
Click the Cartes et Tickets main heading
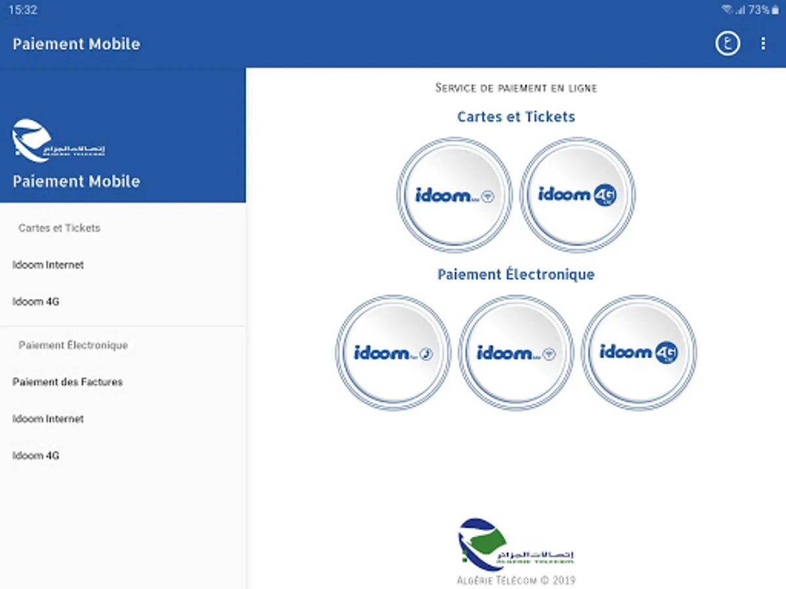pos(516,116)
